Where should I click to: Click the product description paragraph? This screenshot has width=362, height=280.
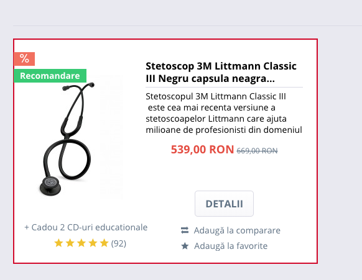[224, 113]
